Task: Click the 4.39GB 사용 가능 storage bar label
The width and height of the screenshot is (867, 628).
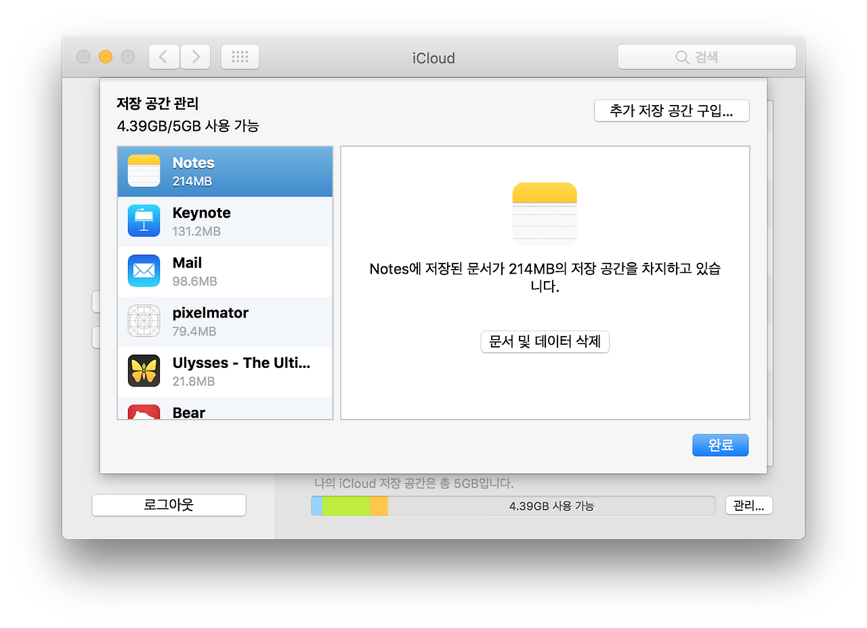Action: coord(551,506)
